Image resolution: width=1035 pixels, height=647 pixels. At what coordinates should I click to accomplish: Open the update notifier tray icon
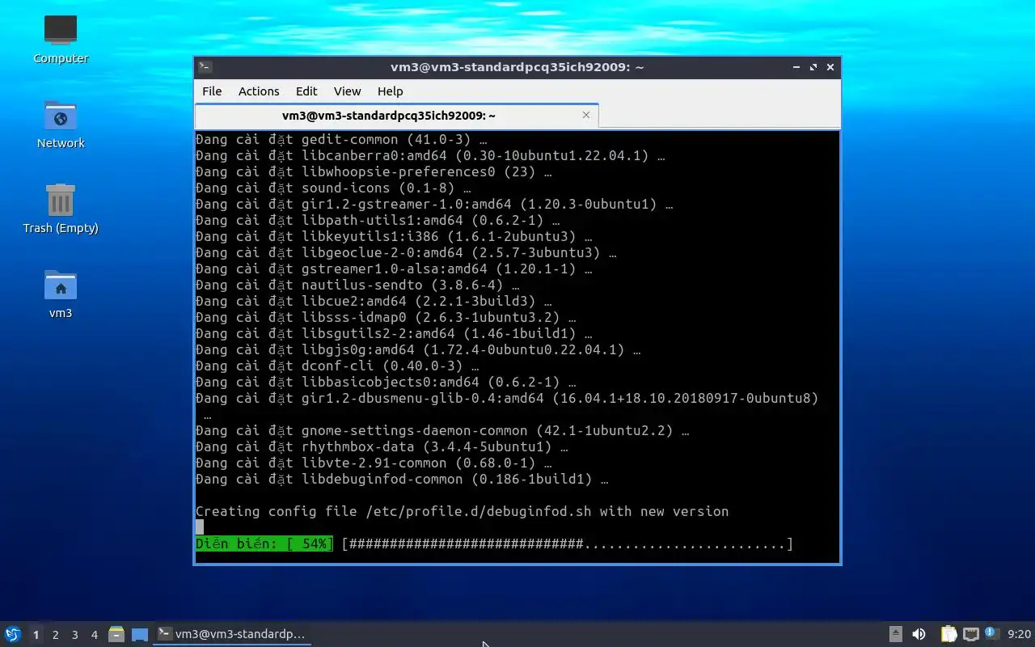[x=992, y=633]
